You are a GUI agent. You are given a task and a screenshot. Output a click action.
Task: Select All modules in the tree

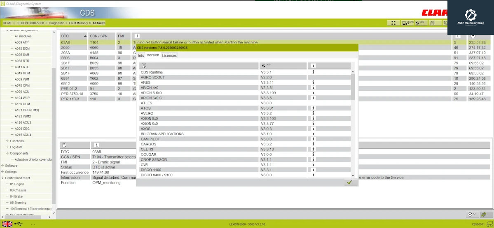pos(23,36)
